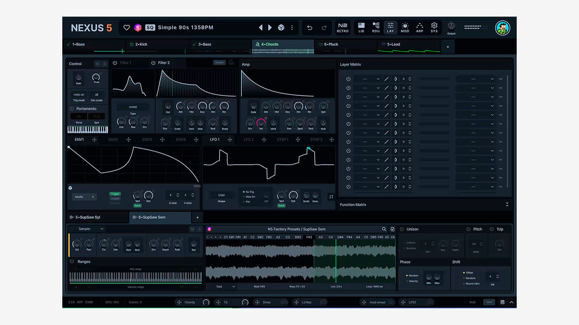Select the 6•Pluck layer tab

pyautogui.click(x=345, y=46)
